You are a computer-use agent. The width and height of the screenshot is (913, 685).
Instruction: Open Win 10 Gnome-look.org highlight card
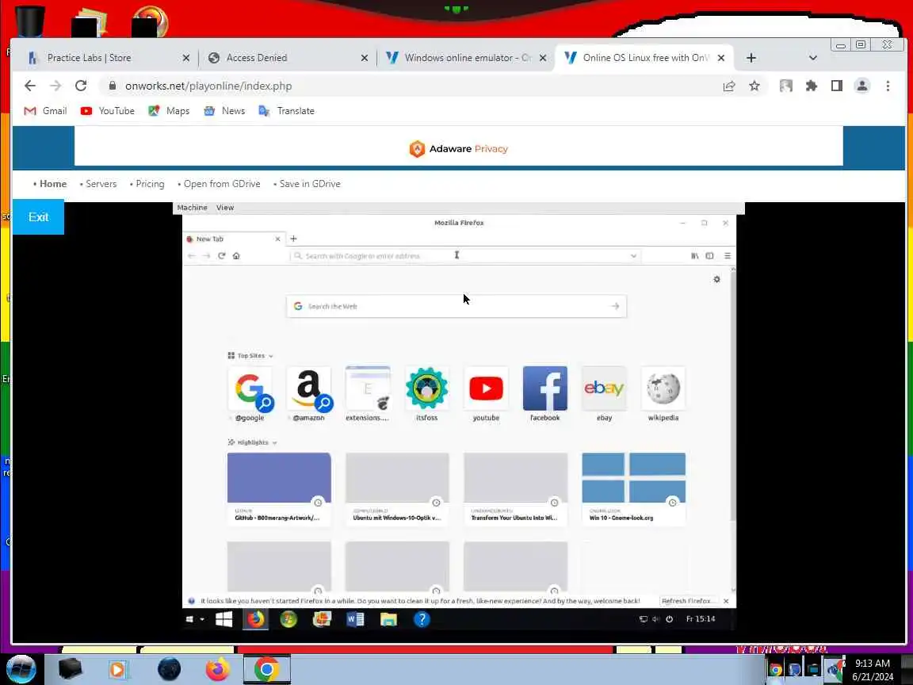[x=633, y=489]
